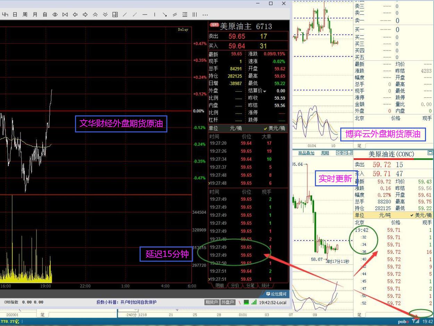
Task: Open the 统计 tab
Action: pos(265,285)
